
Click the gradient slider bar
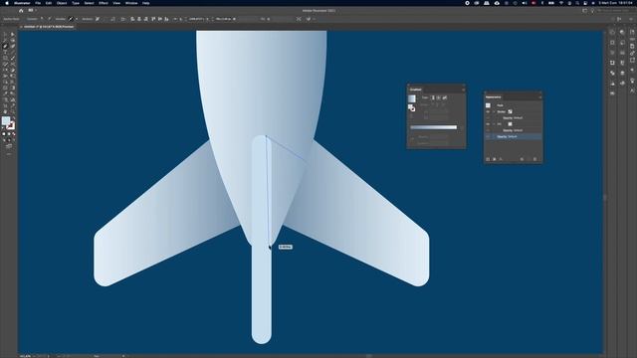434,127
